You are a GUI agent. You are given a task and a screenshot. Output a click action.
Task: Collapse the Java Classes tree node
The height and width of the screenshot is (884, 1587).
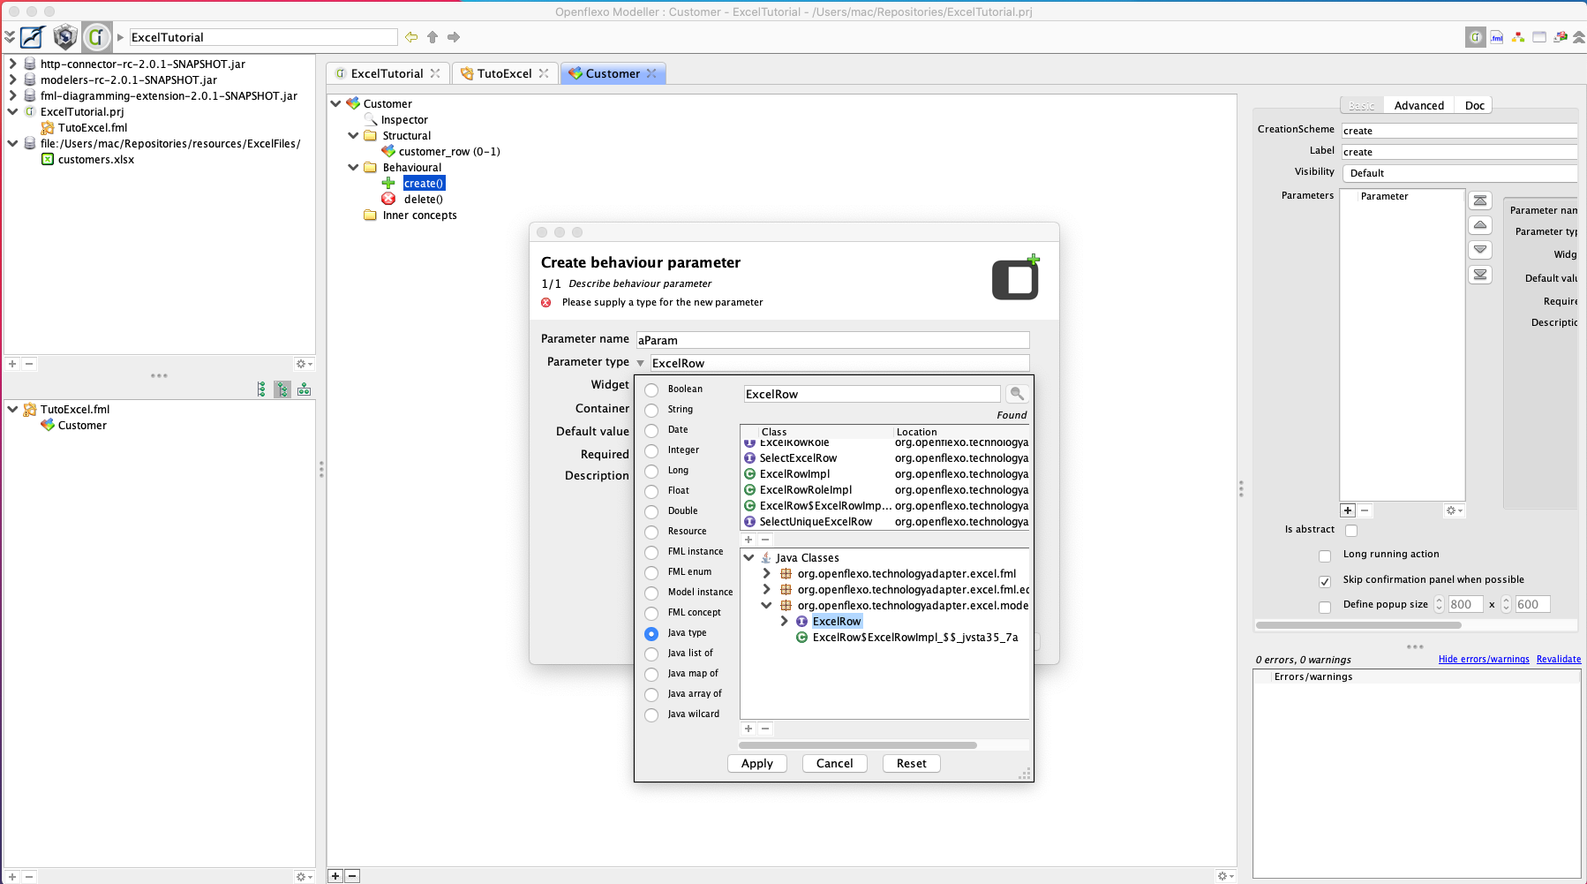pos(748,557)
